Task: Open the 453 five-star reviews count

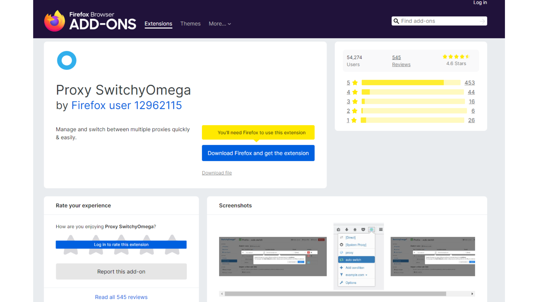Action: click(470, 83)
